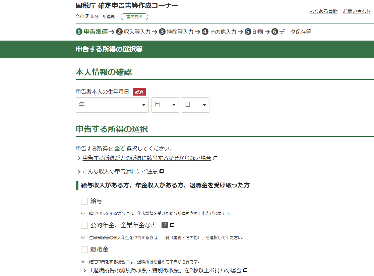Click step 6 circle icon for データ保存等
The width and height of the screenshot is (374, 276).
(275, 32)
